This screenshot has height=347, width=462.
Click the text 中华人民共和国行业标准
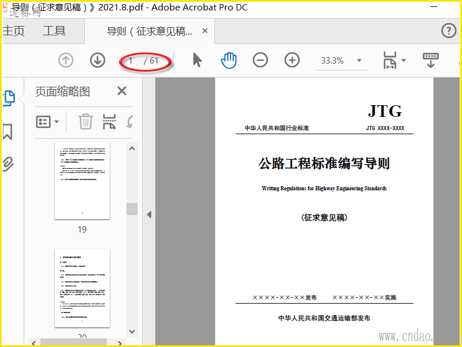pos(277,128)
